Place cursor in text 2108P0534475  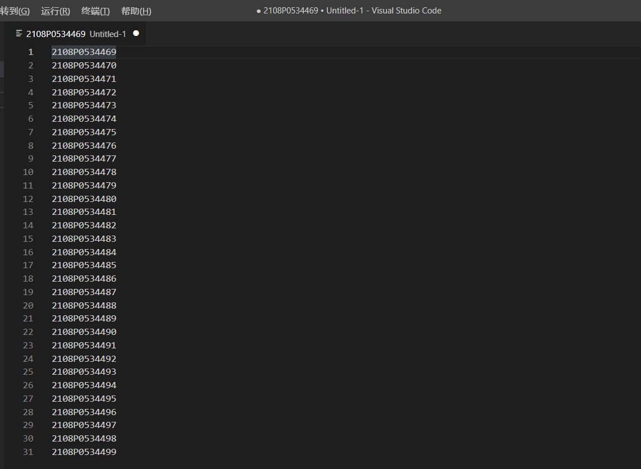pyautogui.click(x=84, y=132)
